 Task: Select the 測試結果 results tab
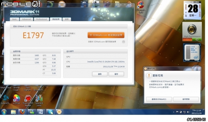click(x=56, y=19)
